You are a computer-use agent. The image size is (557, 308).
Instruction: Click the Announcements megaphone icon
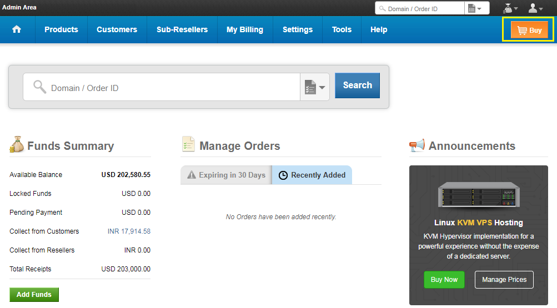pyautogui.click(x=417, y=145)
